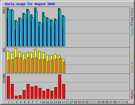Click day 31 on the x-axis
Screen dimensions: 135x105
pyautogui.click(x=127, y=102)
